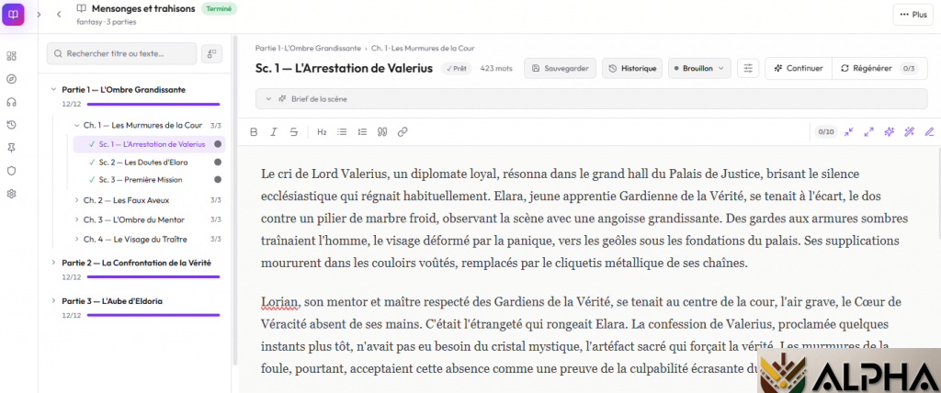Viewport: 941px width, 393px height.
Task: Click the purple pencil edit icon
Action: [929, 132]
